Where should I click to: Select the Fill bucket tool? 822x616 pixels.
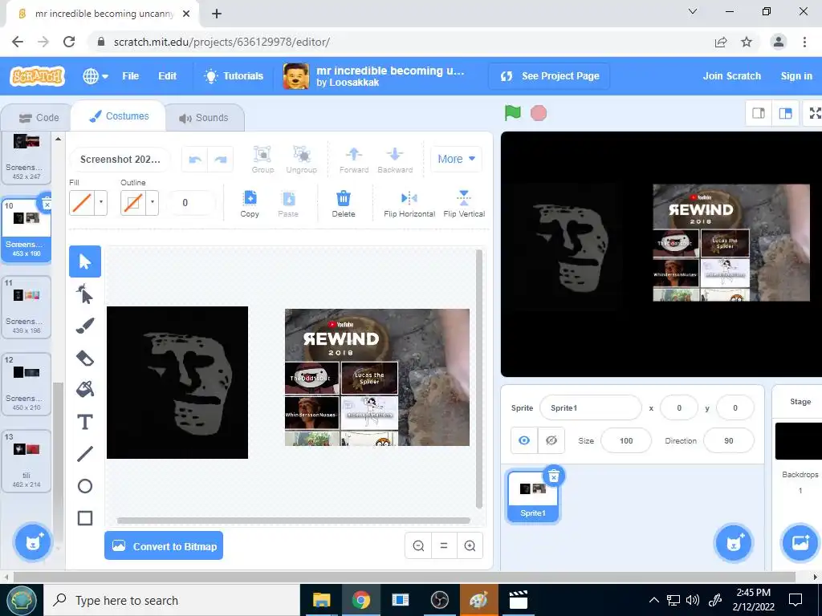click(x=85, y=389)
